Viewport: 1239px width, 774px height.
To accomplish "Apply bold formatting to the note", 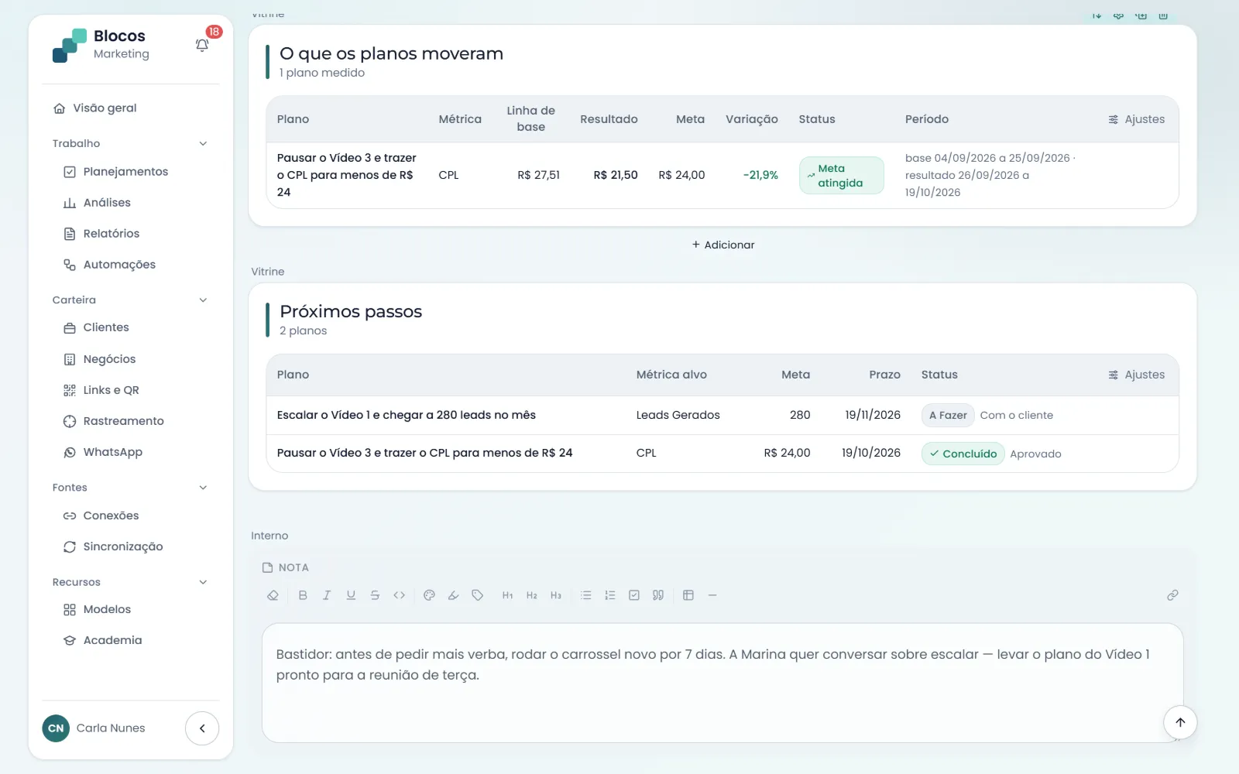I will pos(303,595).
